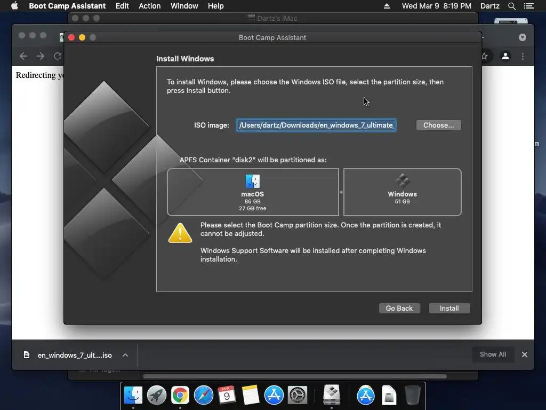546x410 pixels.
Task: Go forward in the Chrome window
Action: click(x=41, y=56)
